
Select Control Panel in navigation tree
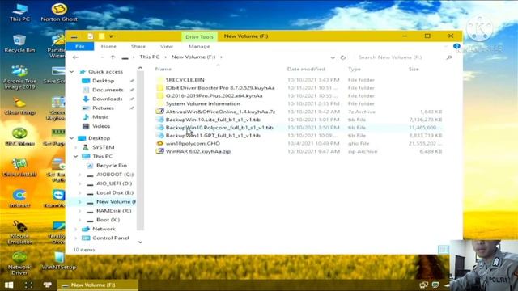click(110, 238)
